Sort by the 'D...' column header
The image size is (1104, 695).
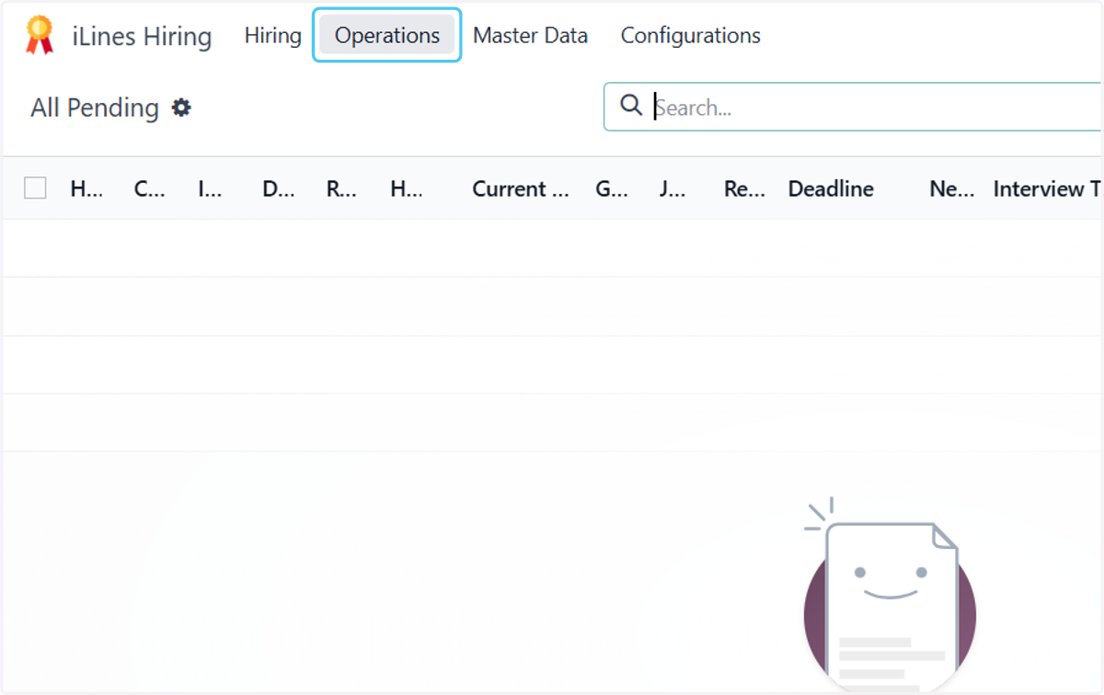279,188
